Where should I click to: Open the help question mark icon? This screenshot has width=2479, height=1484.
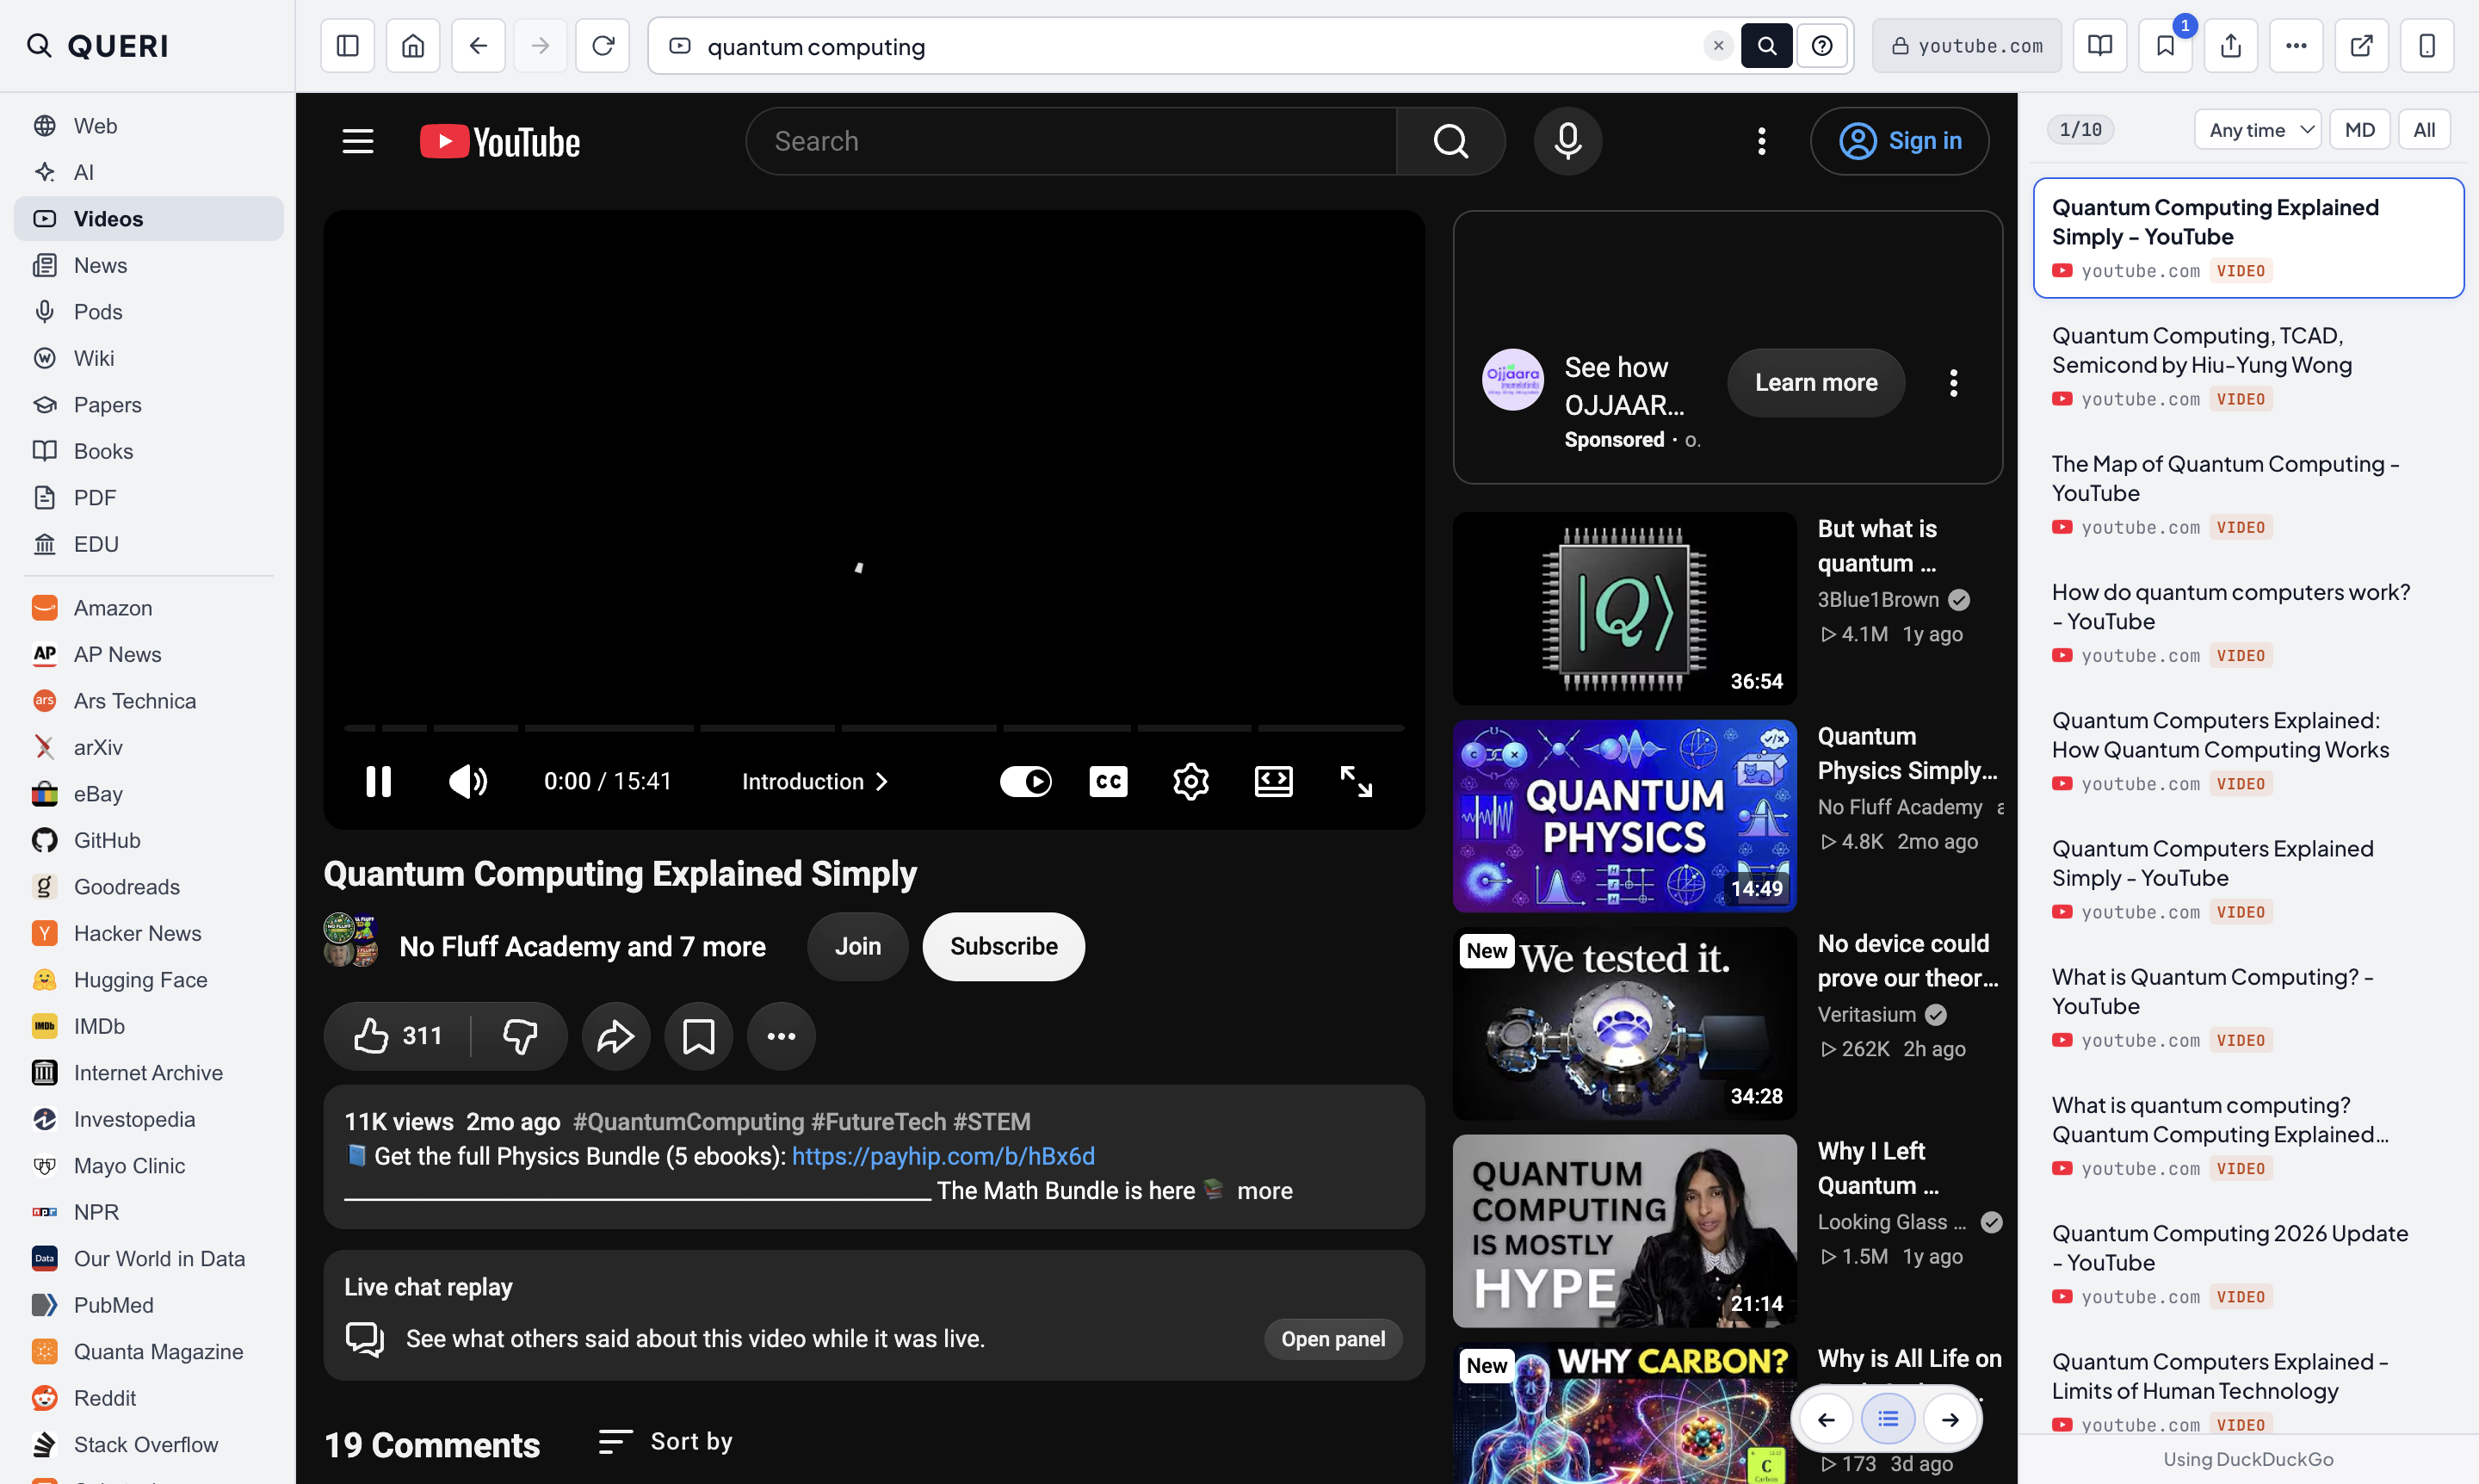(x=1822, y=46)
